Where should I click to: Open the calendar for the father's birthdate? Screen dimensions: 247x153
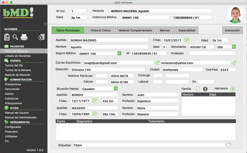click(x=95, y=100)
